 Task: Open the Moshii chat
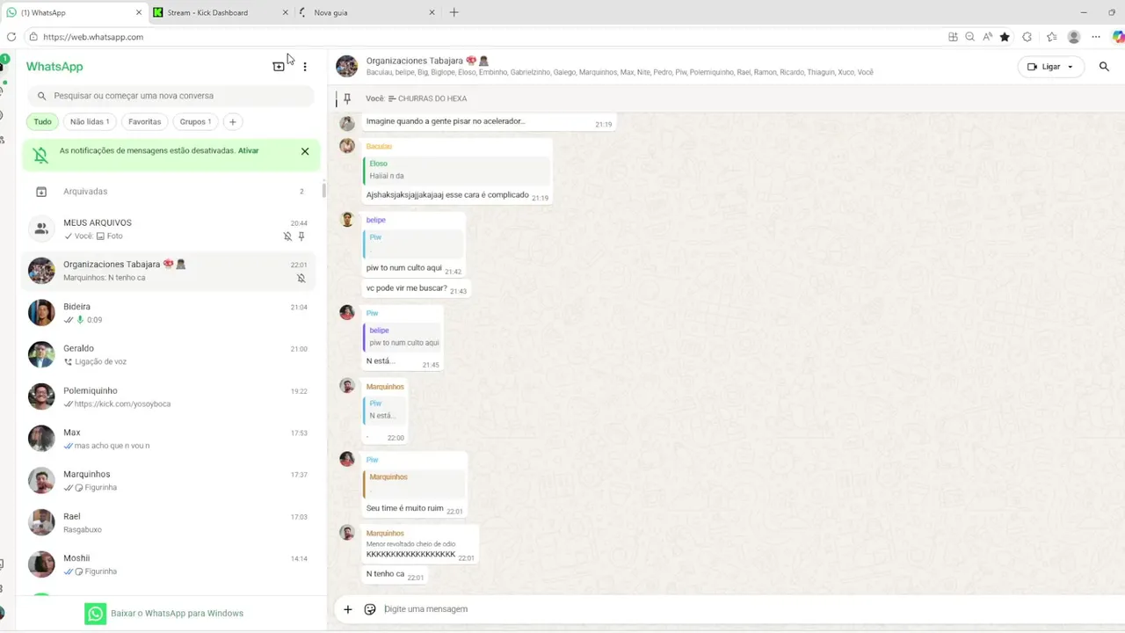(171, 564)
